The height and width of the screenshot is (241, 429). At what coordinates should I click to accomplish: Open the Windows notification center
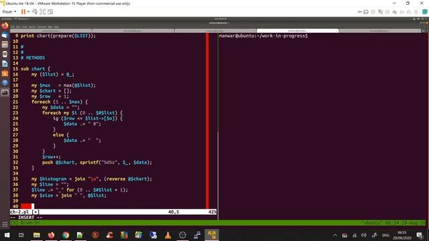click(x=420, y=235)
